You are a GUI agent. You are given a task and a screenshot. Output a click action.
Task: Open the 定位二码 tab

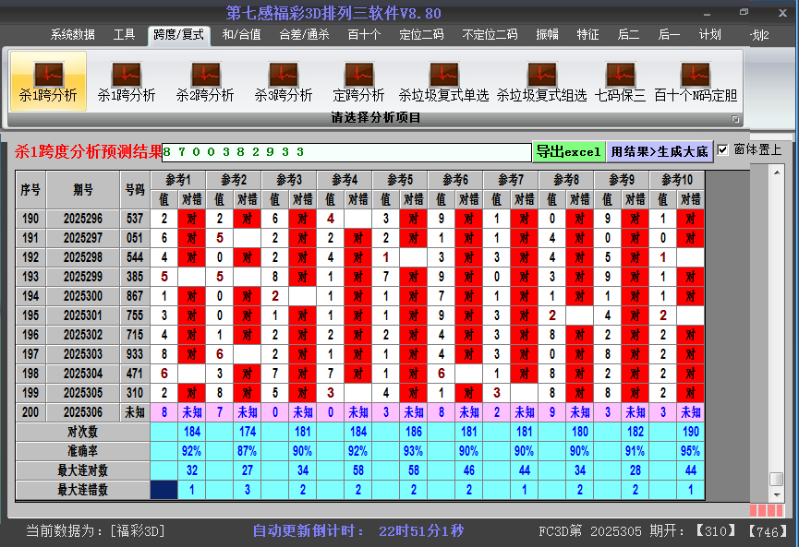click(421, 35)
